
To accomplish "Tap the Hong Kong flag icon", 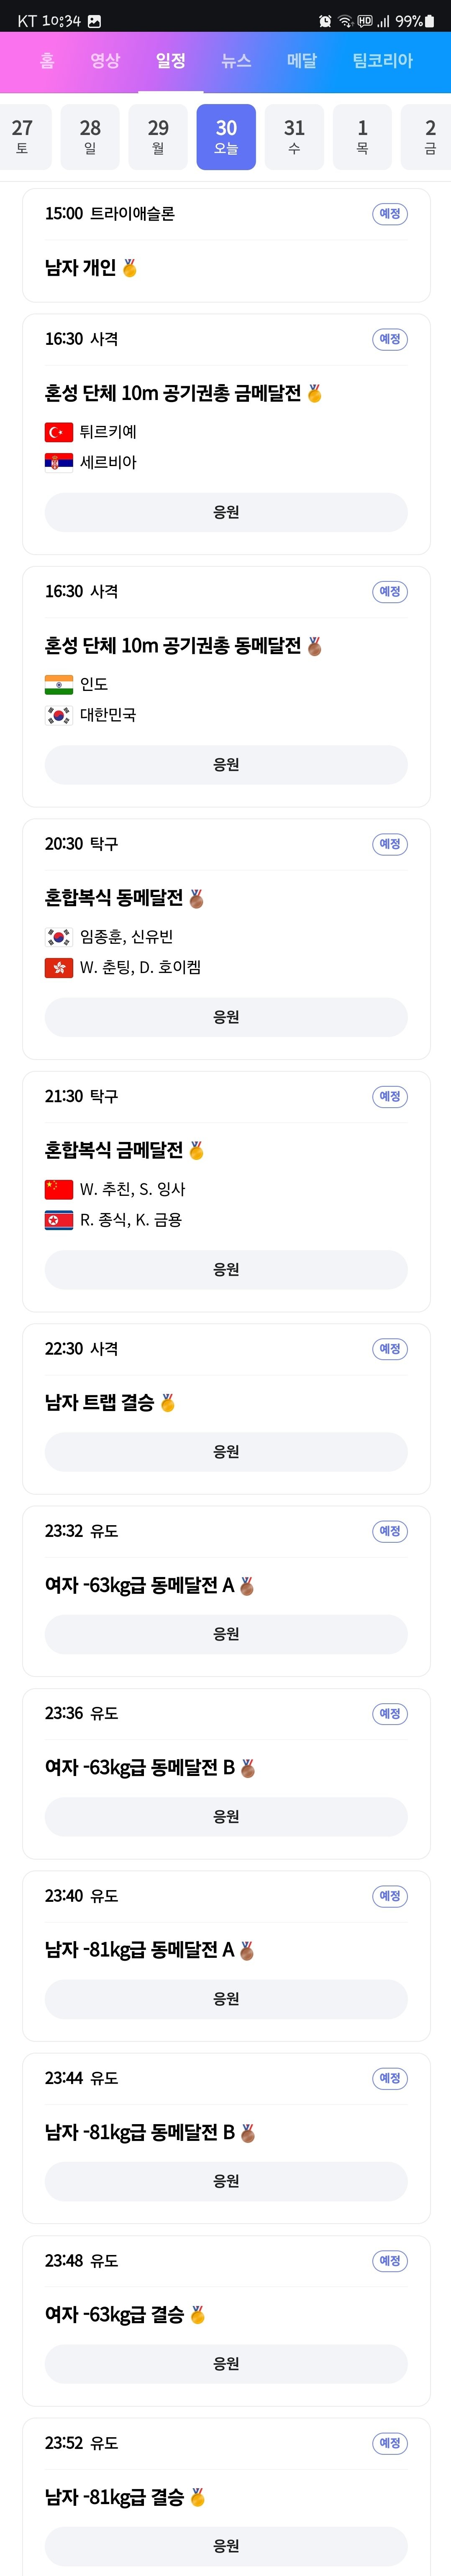I will click(x=59, y=967).
